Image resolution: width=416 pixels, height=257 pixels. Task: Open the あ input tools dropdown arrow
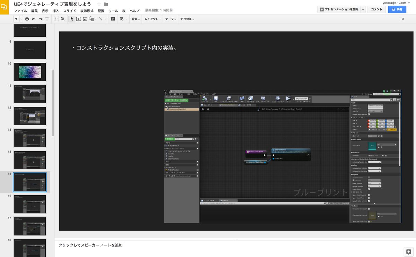coord(127,19)
